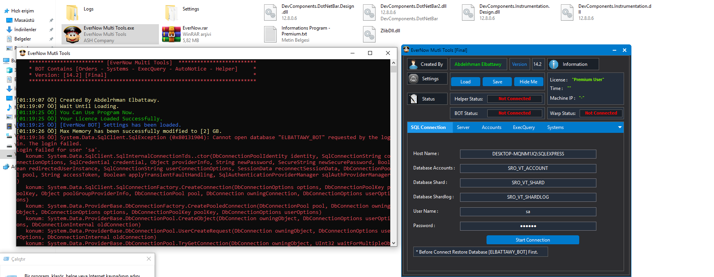Switch to the Server tab

pyautogui.click(x=463, y=127)
